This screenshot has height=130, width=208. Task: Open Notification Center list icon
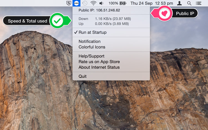tap(199, 3)
